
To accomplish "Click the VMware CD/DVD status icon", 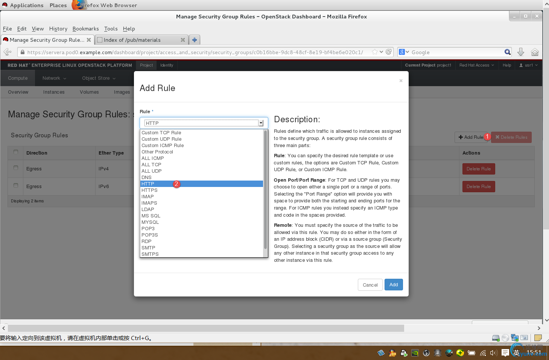I will 505,338.
